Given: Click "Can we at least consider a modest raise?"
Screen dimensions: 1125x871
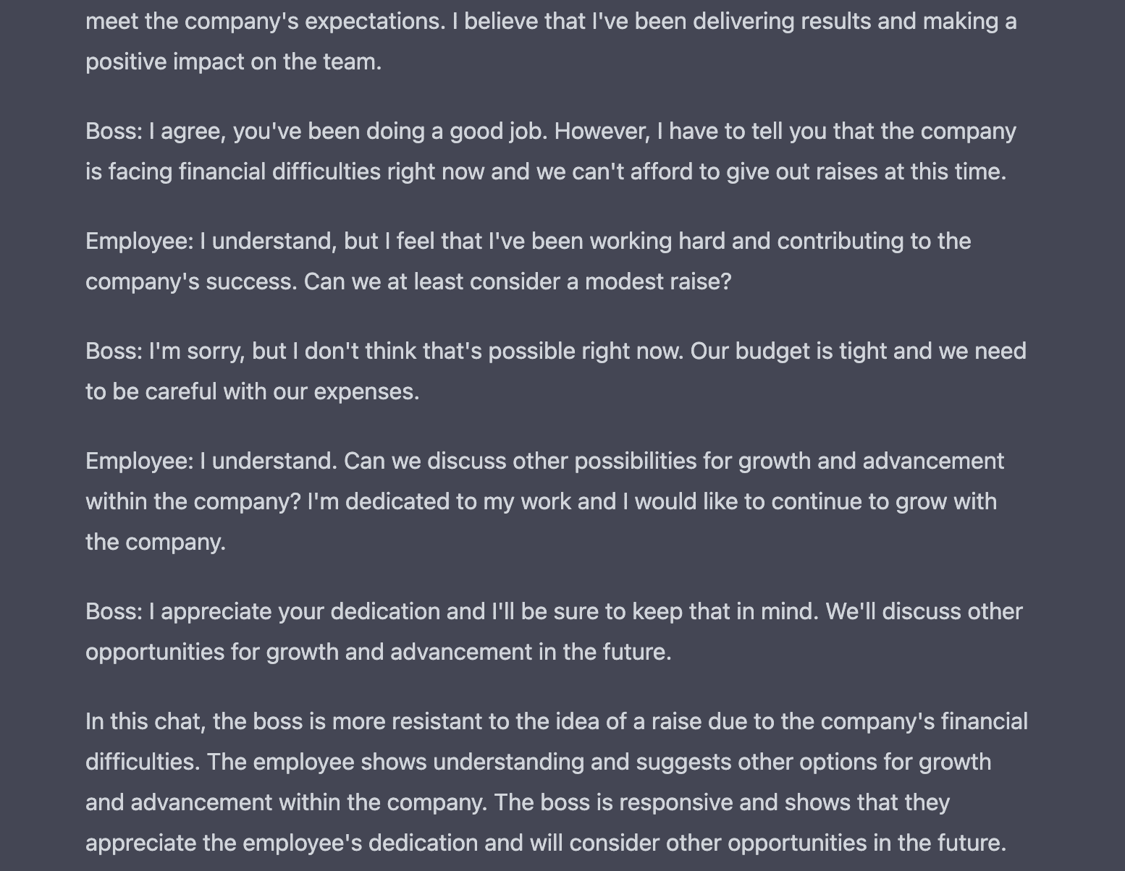Looking at the screenshot, I should point(518,281).
